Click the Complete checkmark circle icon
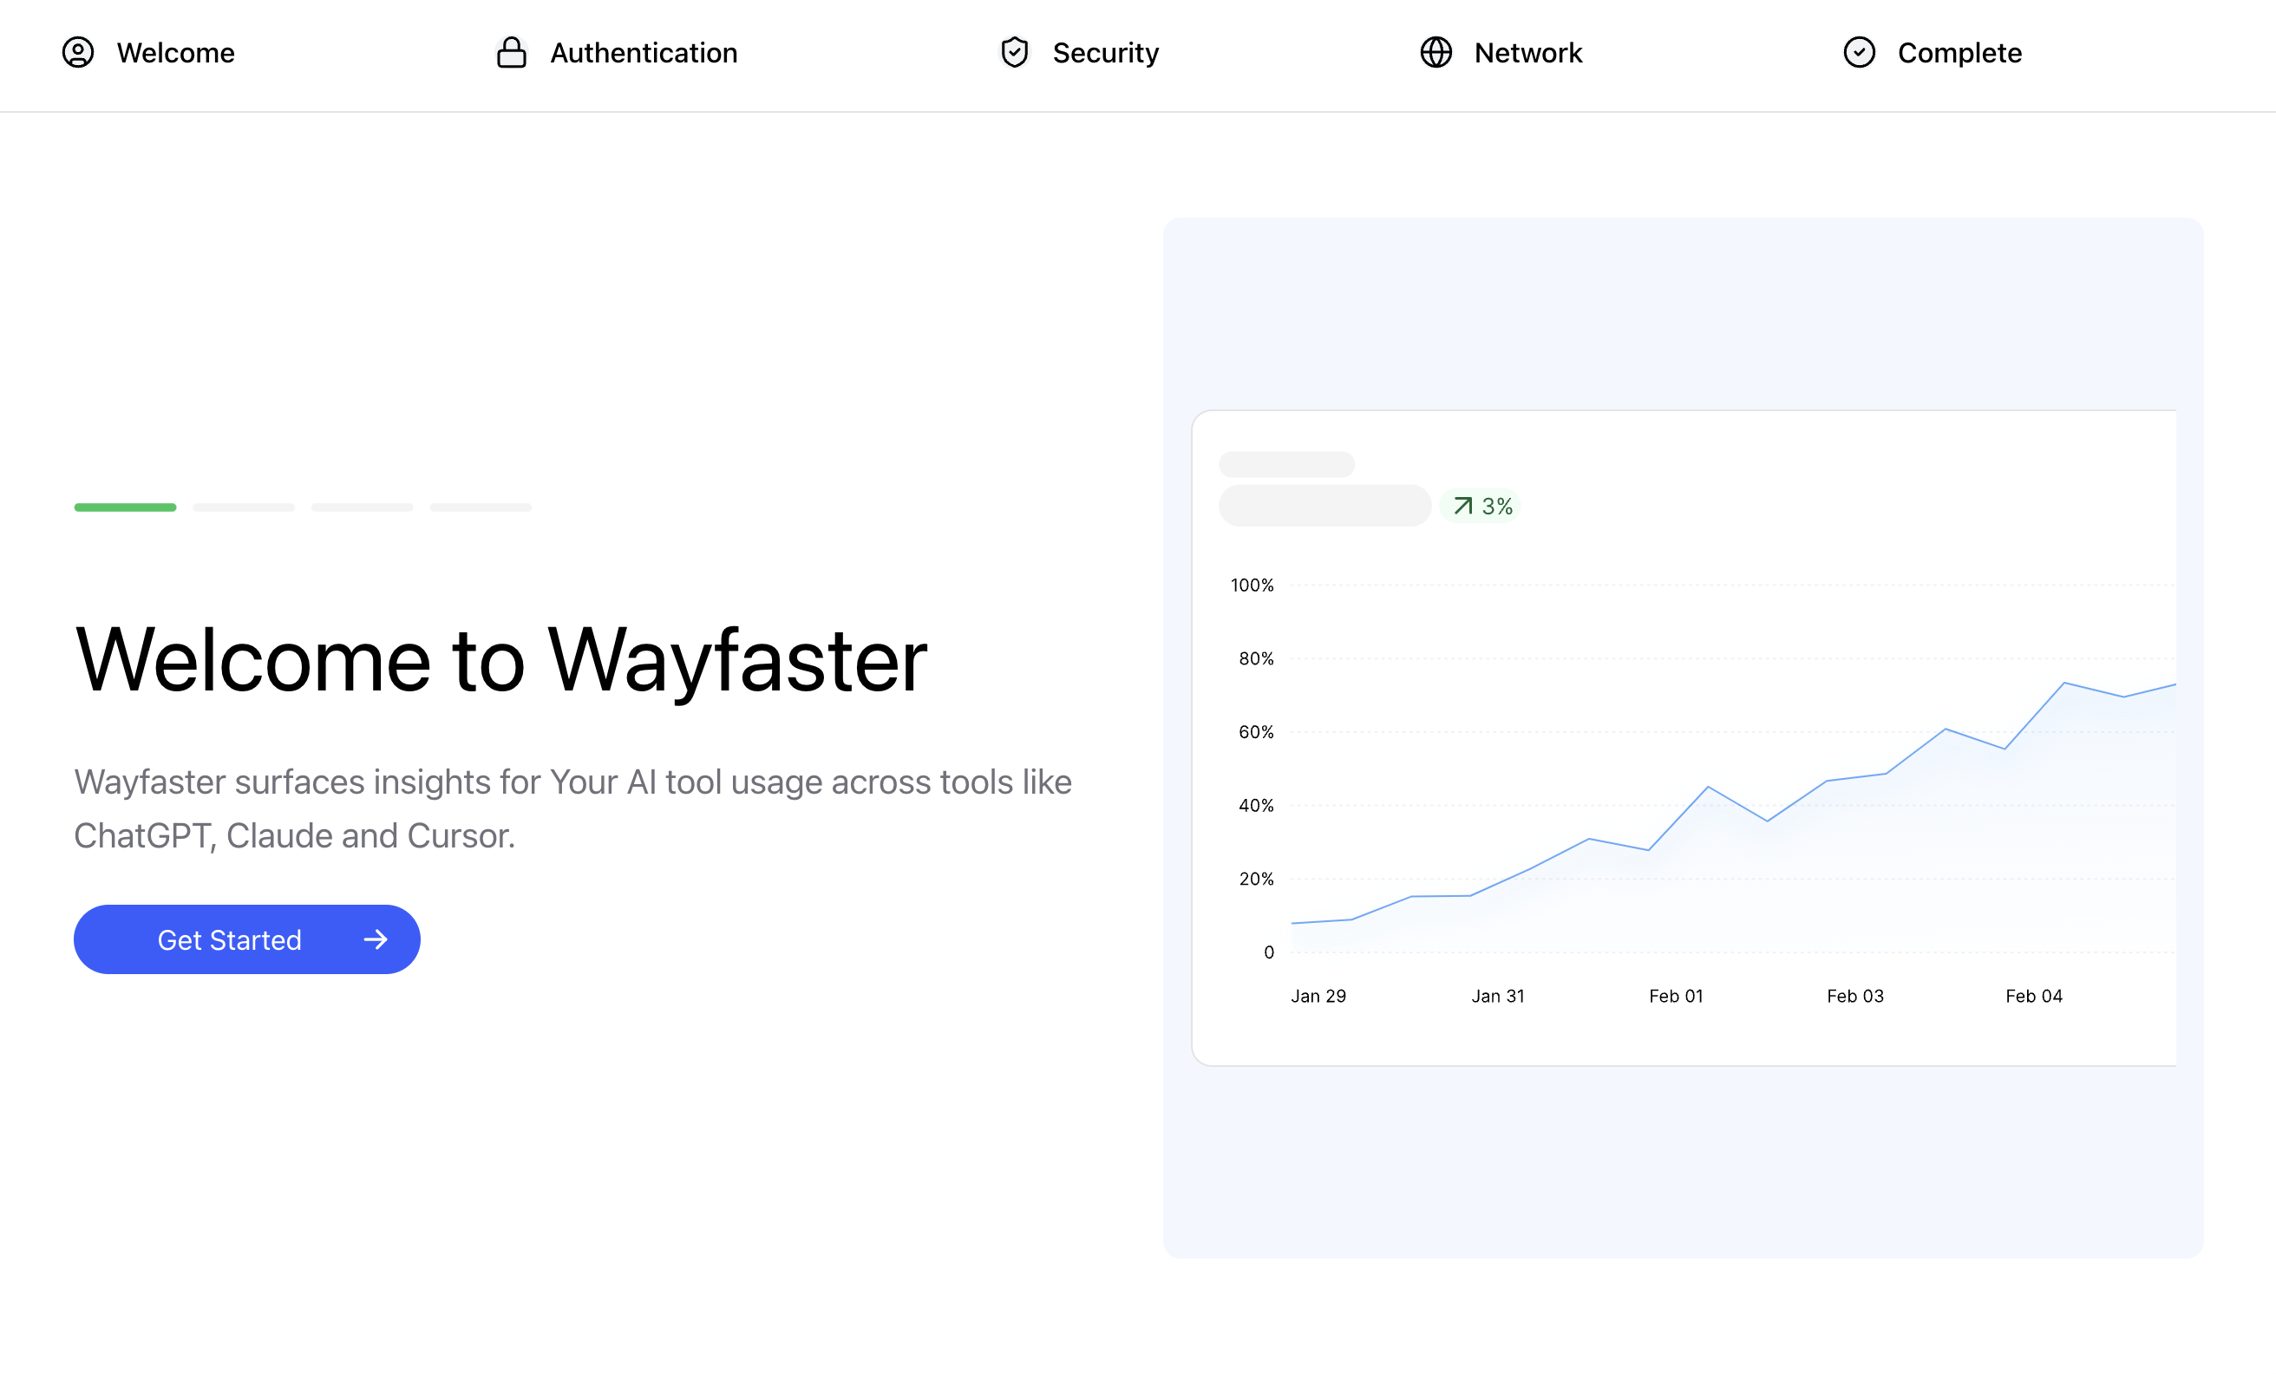This screenshot has width=2276, height=1374. (1859, 53)
